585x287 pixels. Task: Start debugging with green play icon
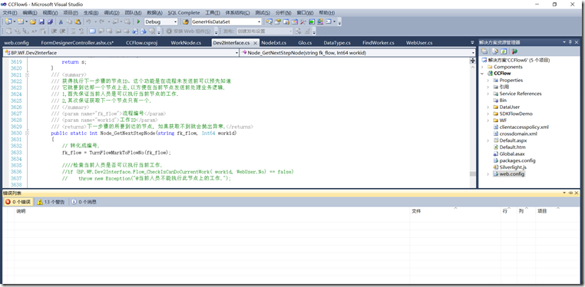click(138, 21)
